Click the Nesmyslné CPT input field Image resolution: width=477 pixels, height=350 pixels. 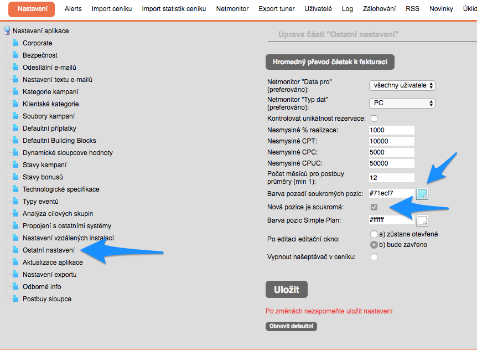(391, 141)
